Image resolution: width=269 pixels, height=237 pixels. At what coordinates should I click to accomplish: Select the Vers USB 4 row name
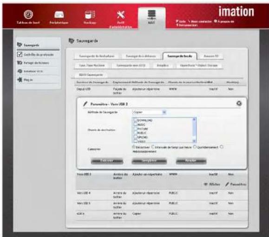point(84,193)
